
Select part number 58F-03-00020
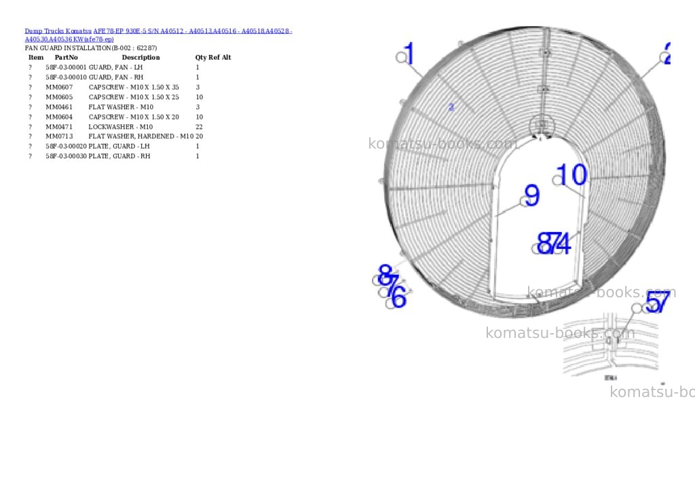pos(66,147)
